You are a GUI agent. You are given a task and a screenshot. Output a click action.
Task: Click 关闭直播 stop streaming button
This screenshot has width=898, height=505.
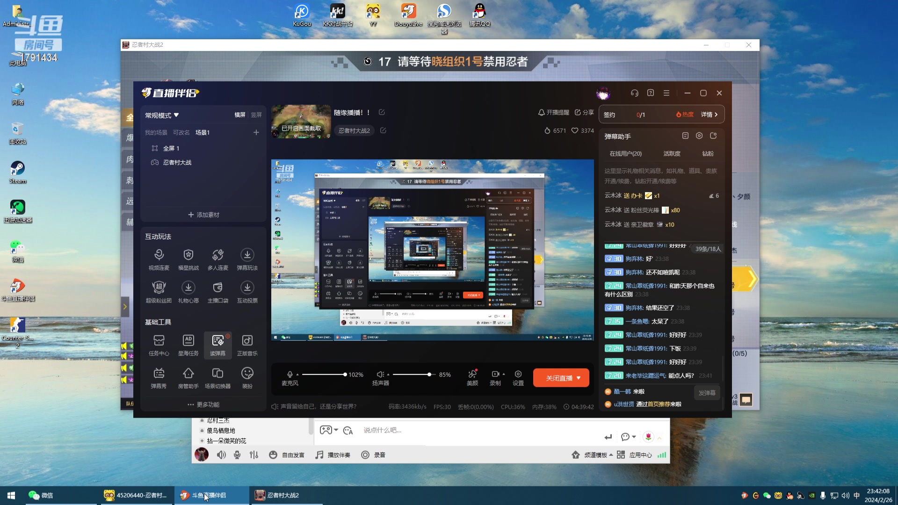coord(561,378)
